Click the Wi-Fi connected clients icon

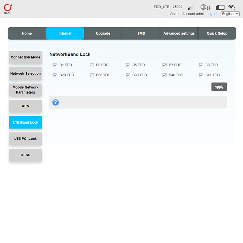tap(232, 7)
